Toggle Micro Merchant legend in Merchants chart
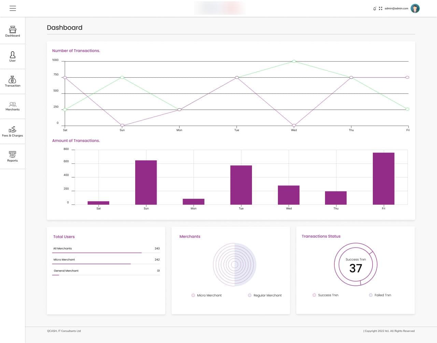 pos(207,295)
